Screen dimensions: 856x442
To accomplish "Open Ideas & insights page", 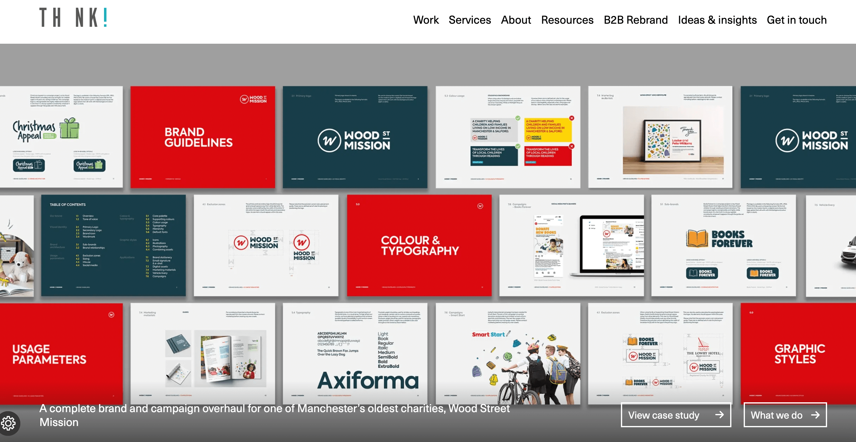I will click(717, 20).
